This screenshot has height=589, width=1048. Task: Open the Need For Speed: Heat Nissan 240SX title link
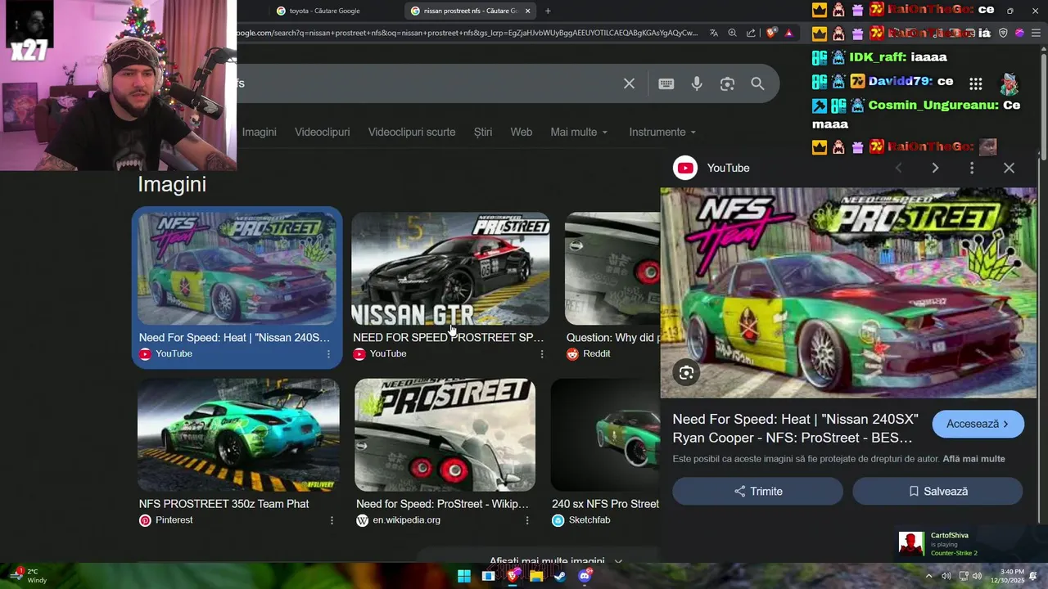(x=795, y=428)
